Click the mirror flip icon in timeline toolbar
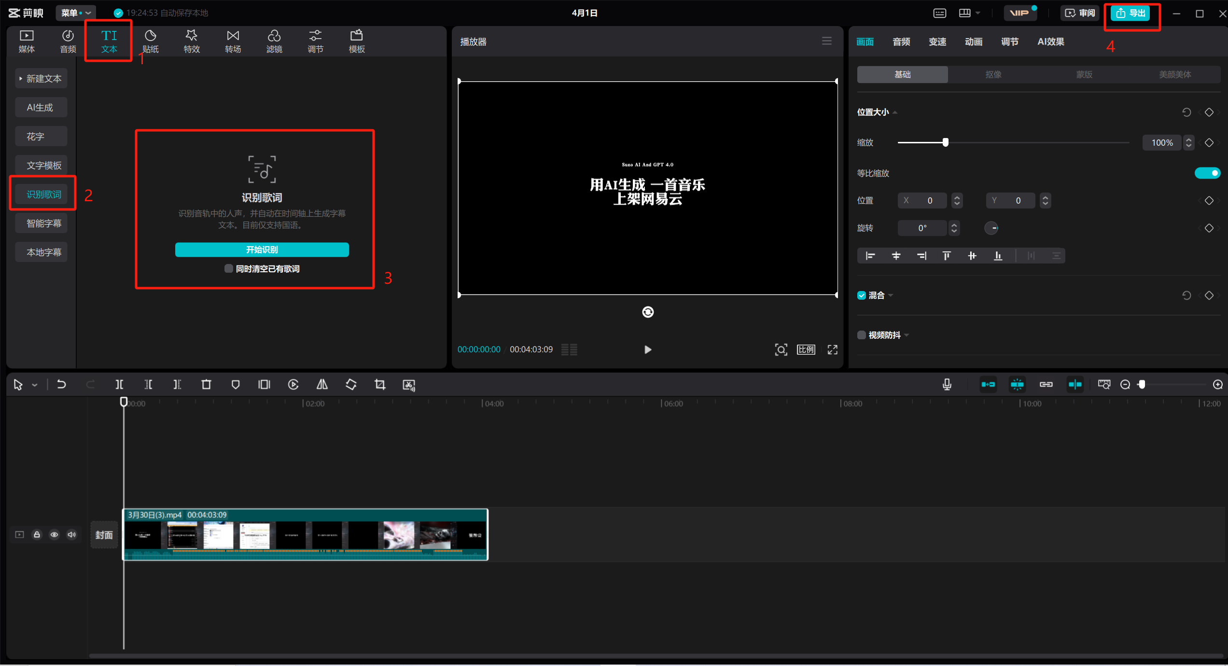This screenshot has height=666, width=1228. [x=322, y=385]
